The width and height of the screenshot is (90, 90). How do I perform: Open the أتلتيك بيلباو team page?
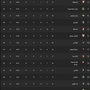click(x=74, y=36)
